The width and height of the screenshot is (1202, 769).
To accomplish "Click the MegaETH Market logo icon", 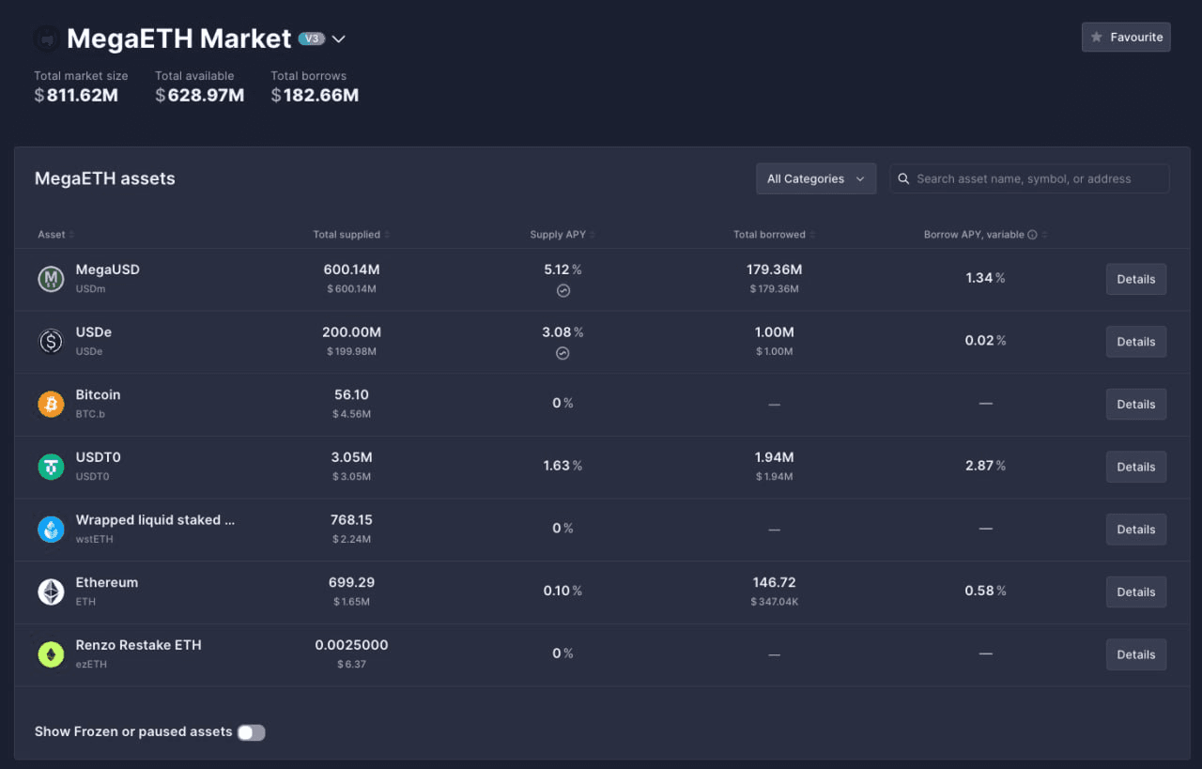I will (46, 38).
